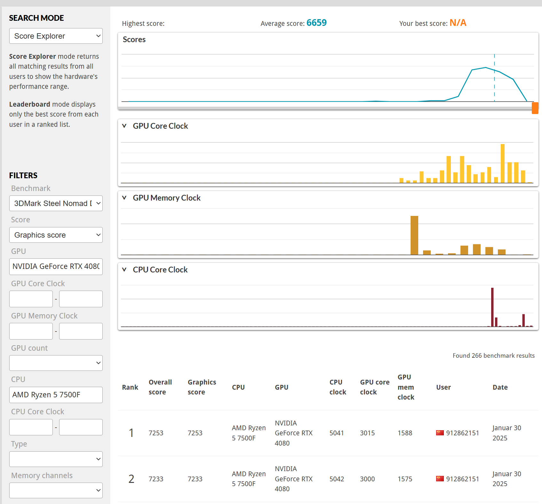Open the Memory channels dropdown

(x=56, y=491)
